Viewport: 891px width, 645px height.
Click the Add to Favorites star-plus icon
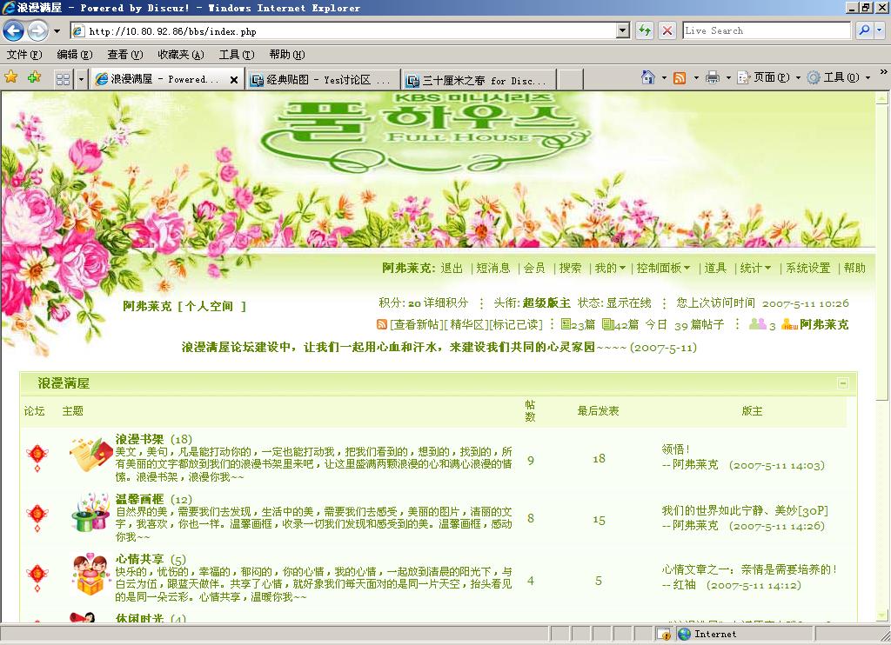tap(34, 76)
